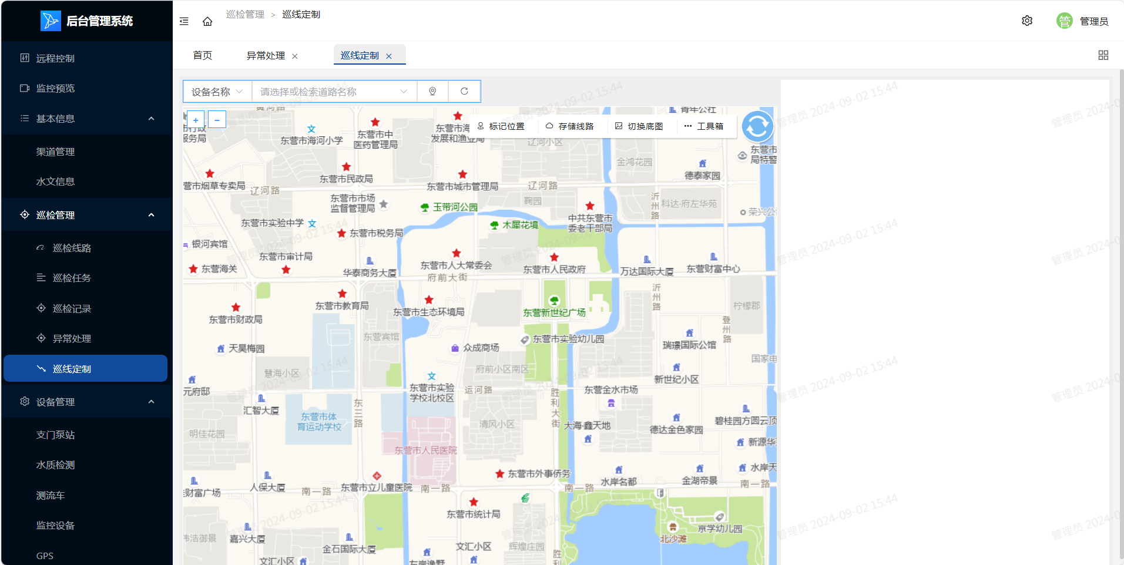Click 东营新世纪广场 label on map
Image resolution: width=1124 pixels, height=565 pixels.
pyautogui.click(x=554, y=312)
